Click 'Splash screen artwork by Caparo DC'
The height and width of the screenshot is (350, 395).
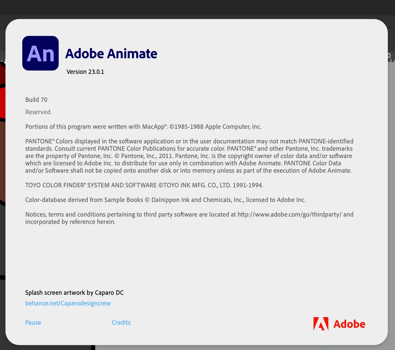74,292
